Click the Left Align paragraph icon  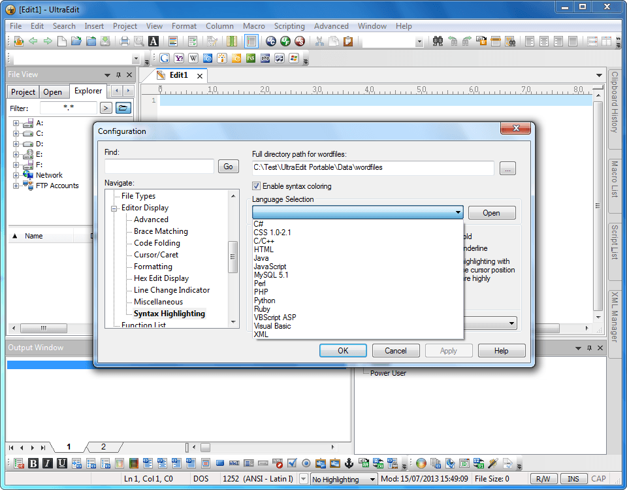[530, 41]
